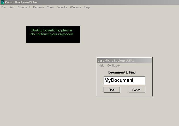Viewport: 179px width, 126px height.
Task: Open the File menu
Action: [3, 7]
